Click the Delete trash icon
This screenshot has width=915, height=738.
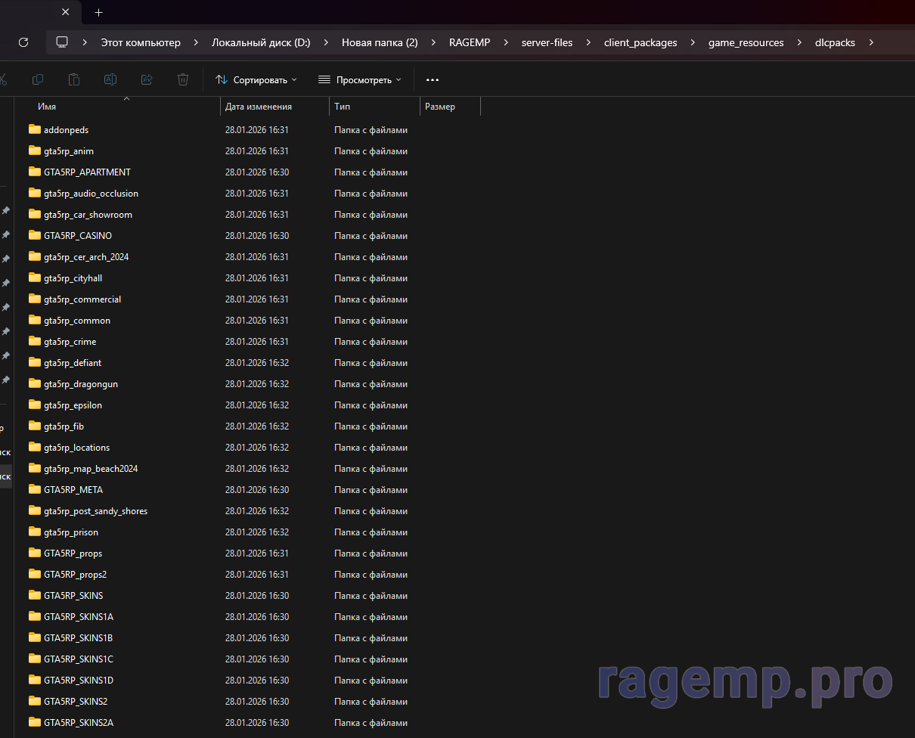[x=183, y=79]
